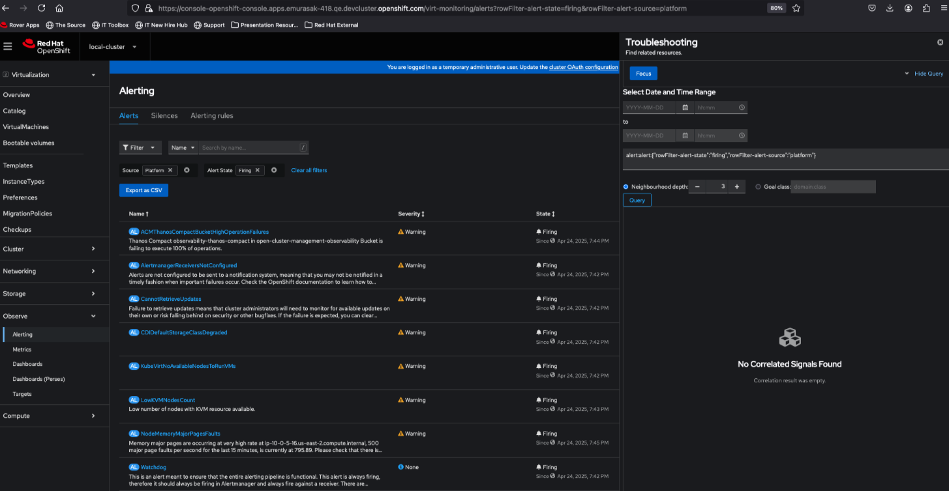The image size is (949, 491).
Task: Remove the whole Alert State filter group
Action: click(x=274, y=170)
